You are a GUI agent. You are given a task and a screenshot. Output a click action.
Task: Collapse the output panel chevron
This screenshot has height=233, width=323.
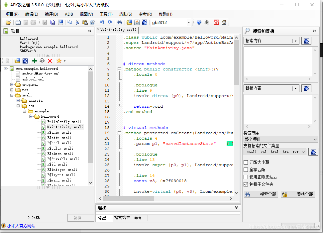(237, 207)
